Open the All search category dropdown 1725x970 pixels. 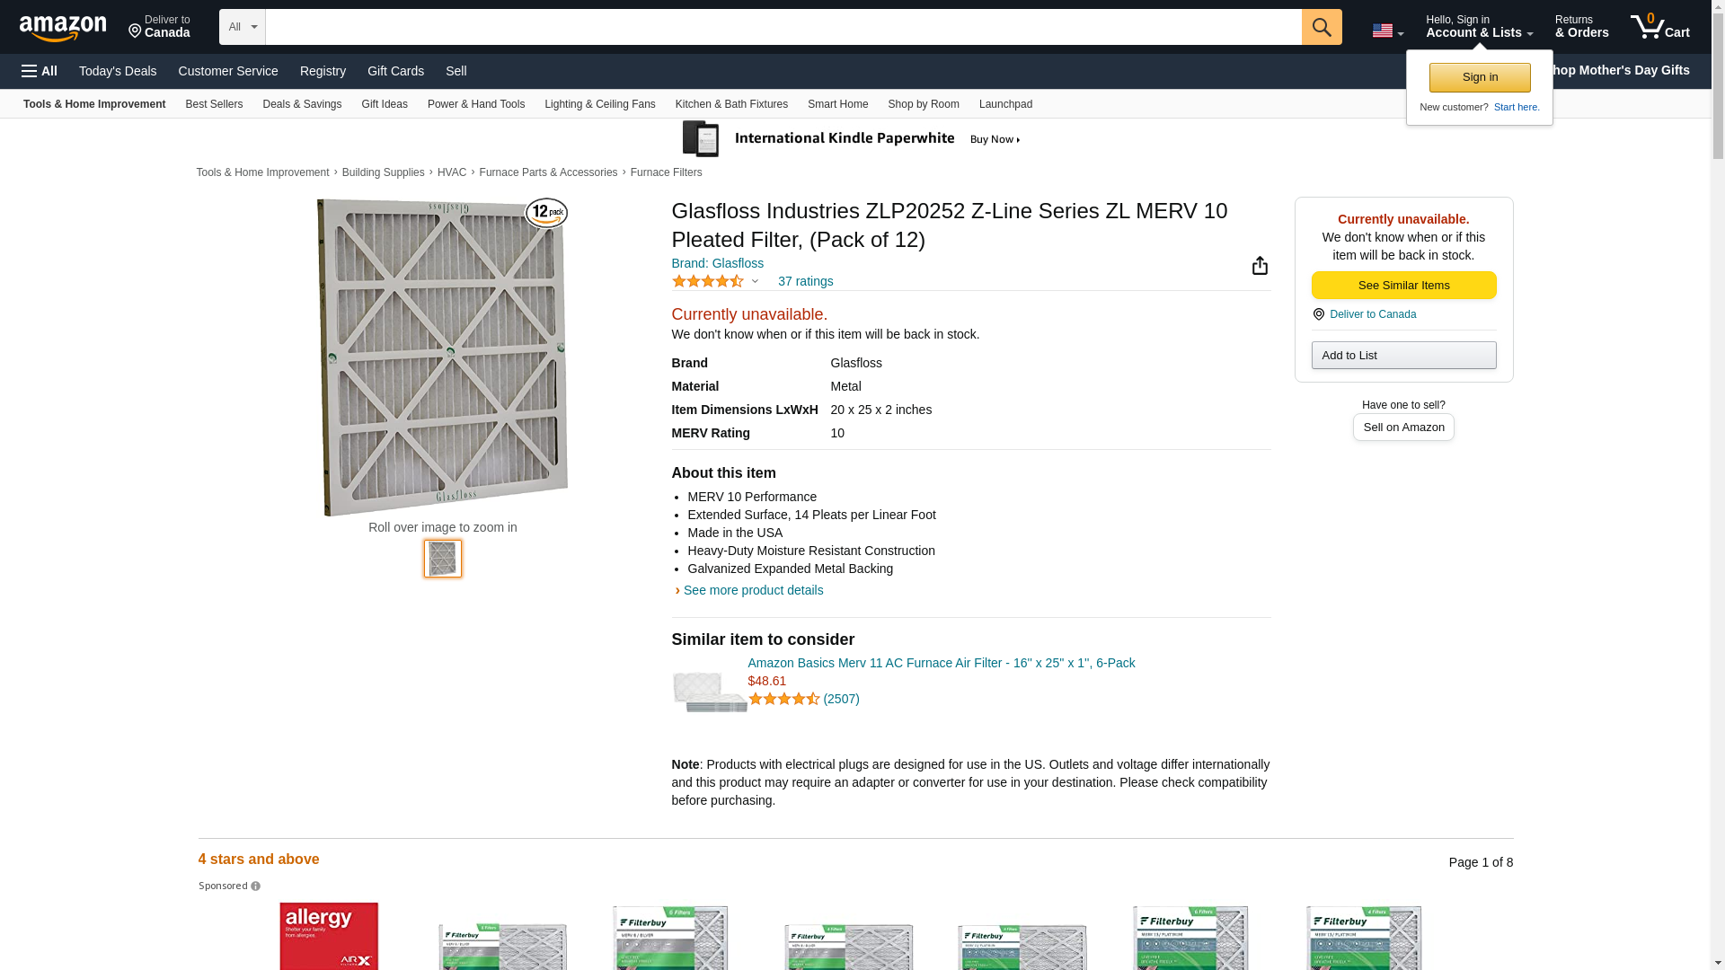[x=242, y=27]
